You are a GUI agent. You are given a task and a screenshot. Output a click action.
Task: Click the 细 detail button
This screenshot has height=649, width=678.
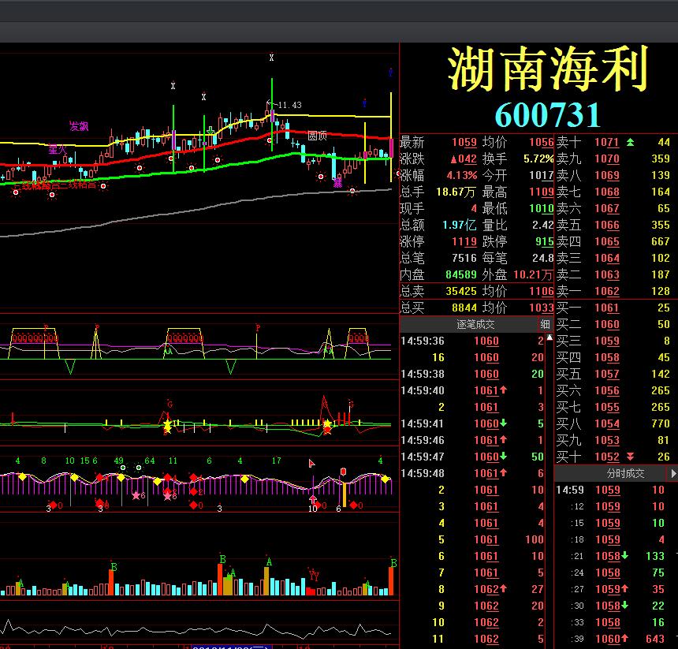tap(545, 324)
